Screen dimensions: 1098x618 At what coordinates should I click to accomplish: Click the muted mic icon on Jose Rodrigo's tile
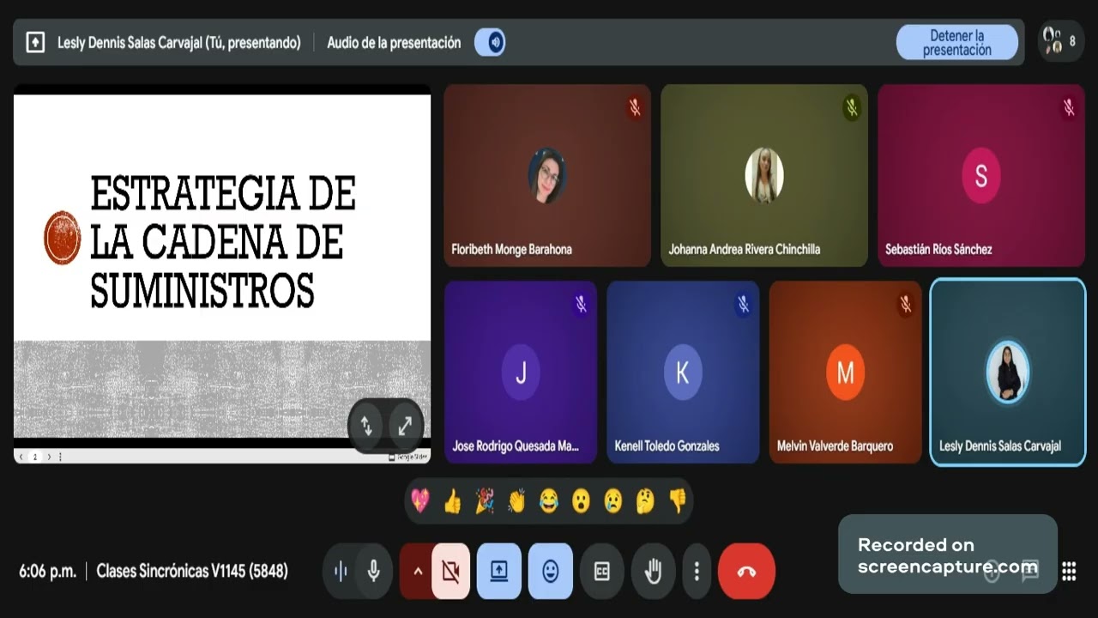[581, 304]
